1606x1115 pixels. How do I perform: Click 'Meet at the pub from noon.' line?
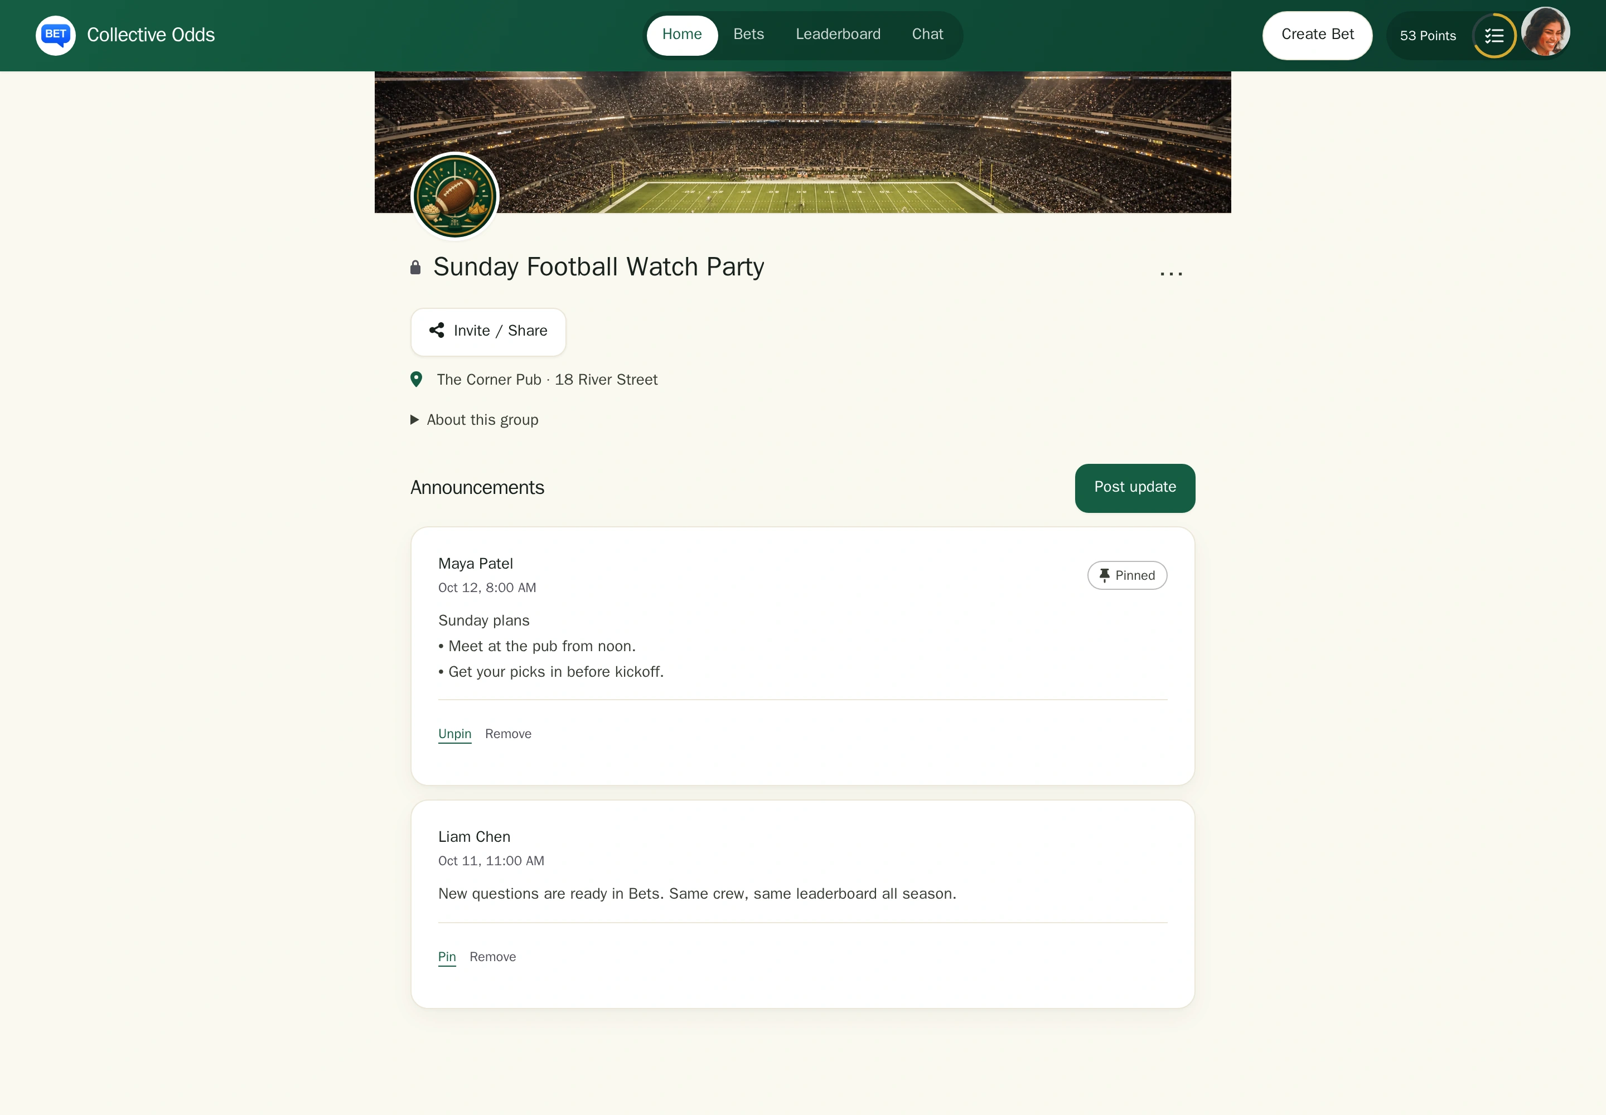click(x=541, y=646)
